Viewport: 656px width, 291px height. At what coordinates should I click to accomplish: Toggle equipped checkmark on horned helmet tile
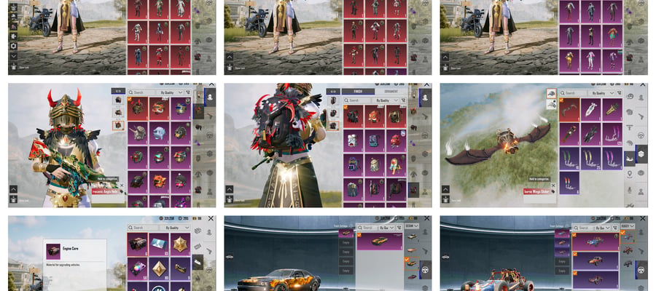(x=130, y=100)
